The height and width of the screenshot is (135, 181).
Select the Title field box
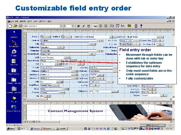[x=65, y=44]
